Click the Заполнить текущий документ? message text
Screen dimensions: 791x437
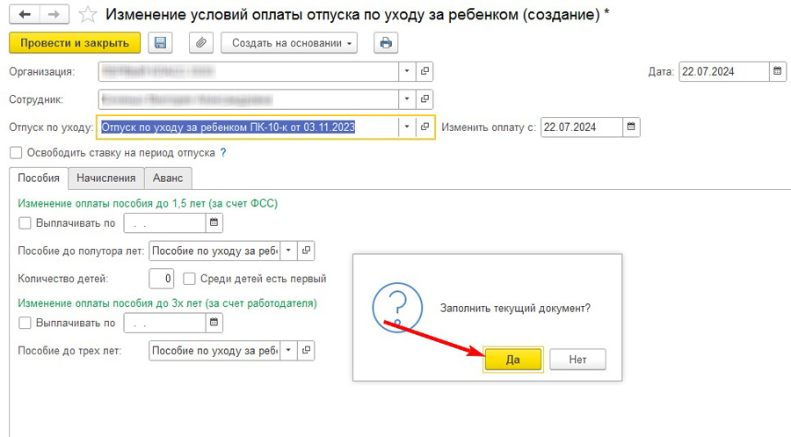point(515,308)
